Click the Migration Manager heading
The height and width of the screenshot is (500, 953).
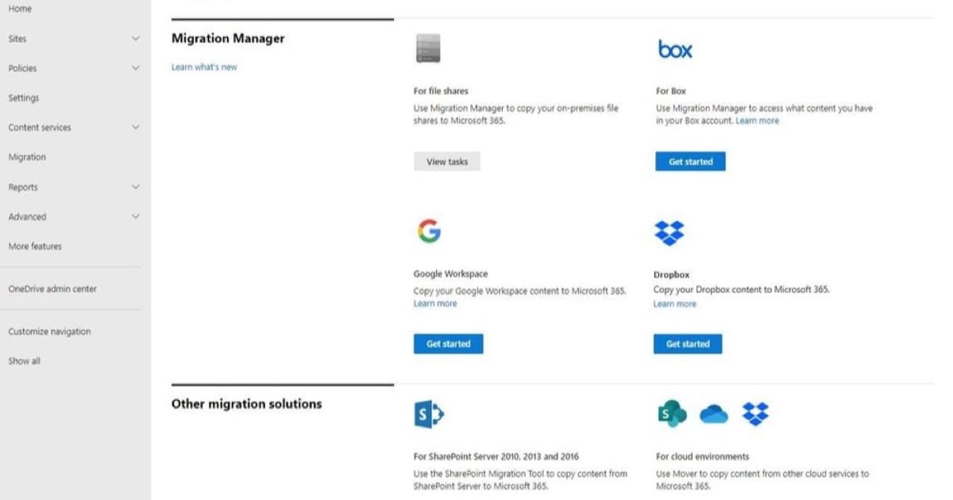coord(228,38)
